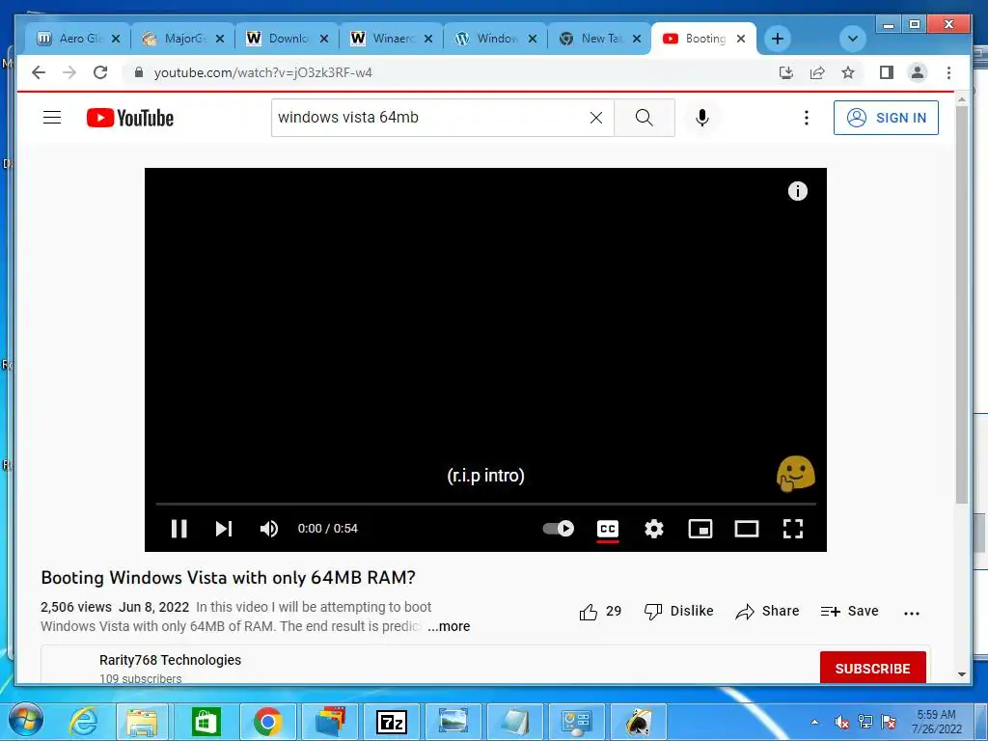
Task: Click the Chrome taskbar icon
Action: coord(267,722)
